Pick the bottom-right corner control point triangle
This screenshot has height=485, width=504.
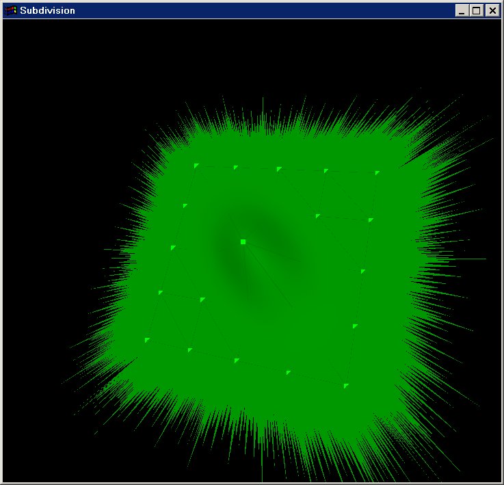346,386
